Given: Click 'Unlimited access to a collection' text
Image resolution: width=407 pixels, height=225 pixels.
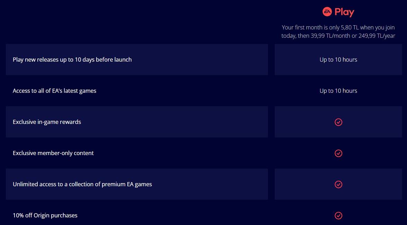Looking at the screenshot, I should pos(82,184).
